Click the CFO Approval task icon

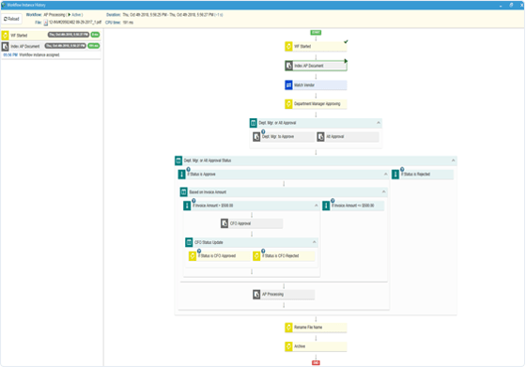(x=224, y=223)
